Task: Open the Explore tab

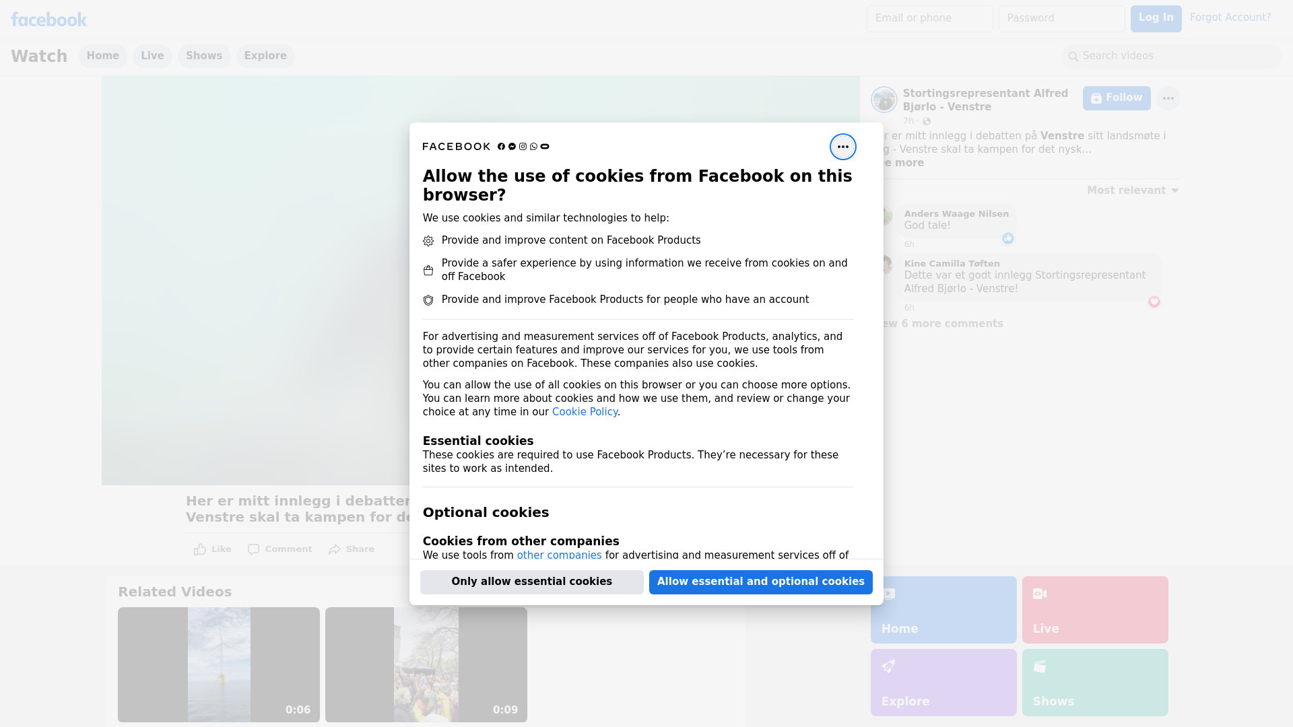Action: 265,57
